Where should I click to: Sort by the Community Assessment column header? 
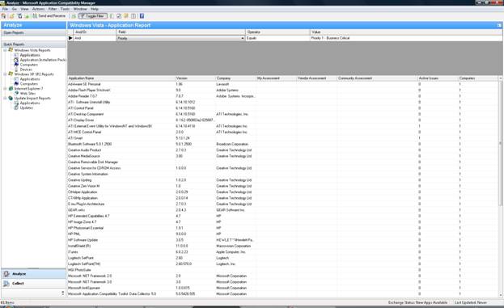point(377,78)
